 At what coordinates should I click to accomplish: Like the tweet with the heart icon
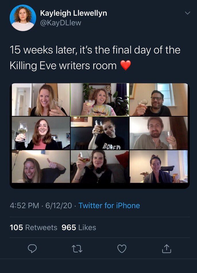tap(122, 249)
